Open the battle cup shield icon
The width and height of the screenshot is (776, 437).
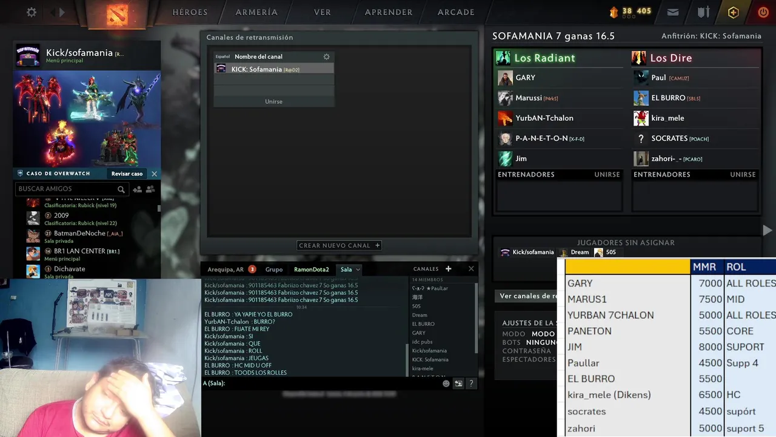click(x=703, y=12)
